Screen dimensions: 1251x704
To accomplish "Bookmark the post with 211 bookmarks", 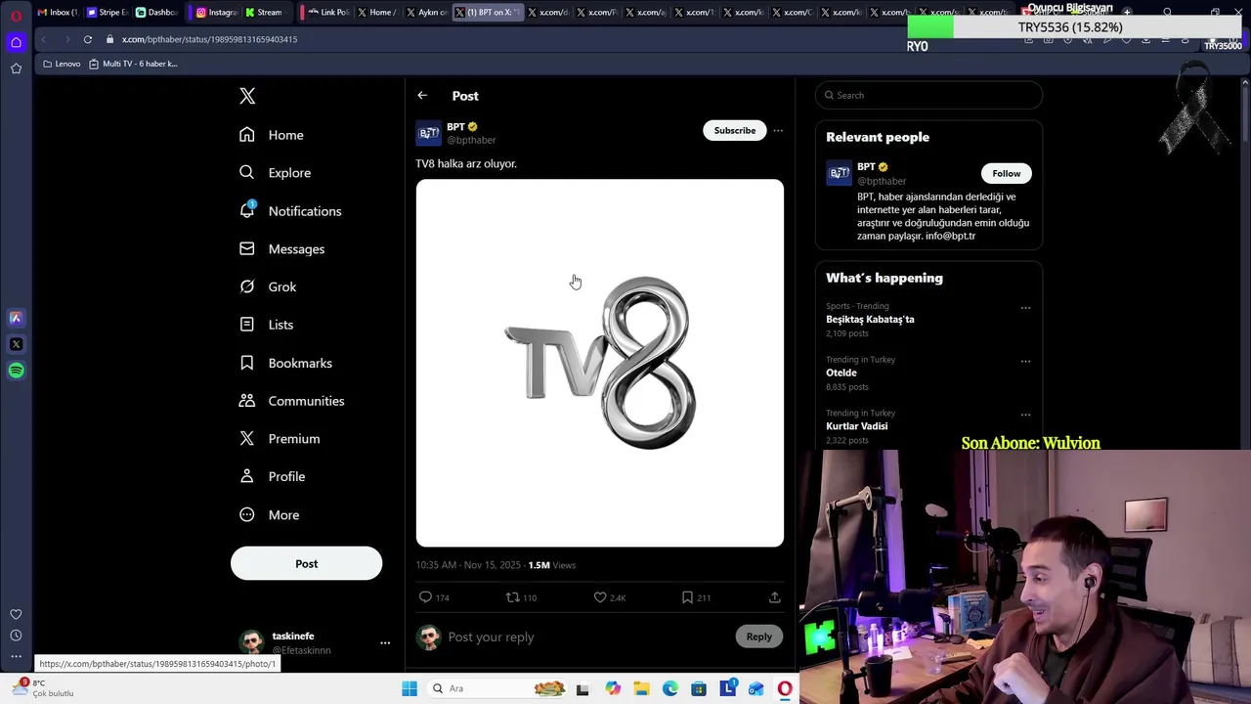I will 696,597.
